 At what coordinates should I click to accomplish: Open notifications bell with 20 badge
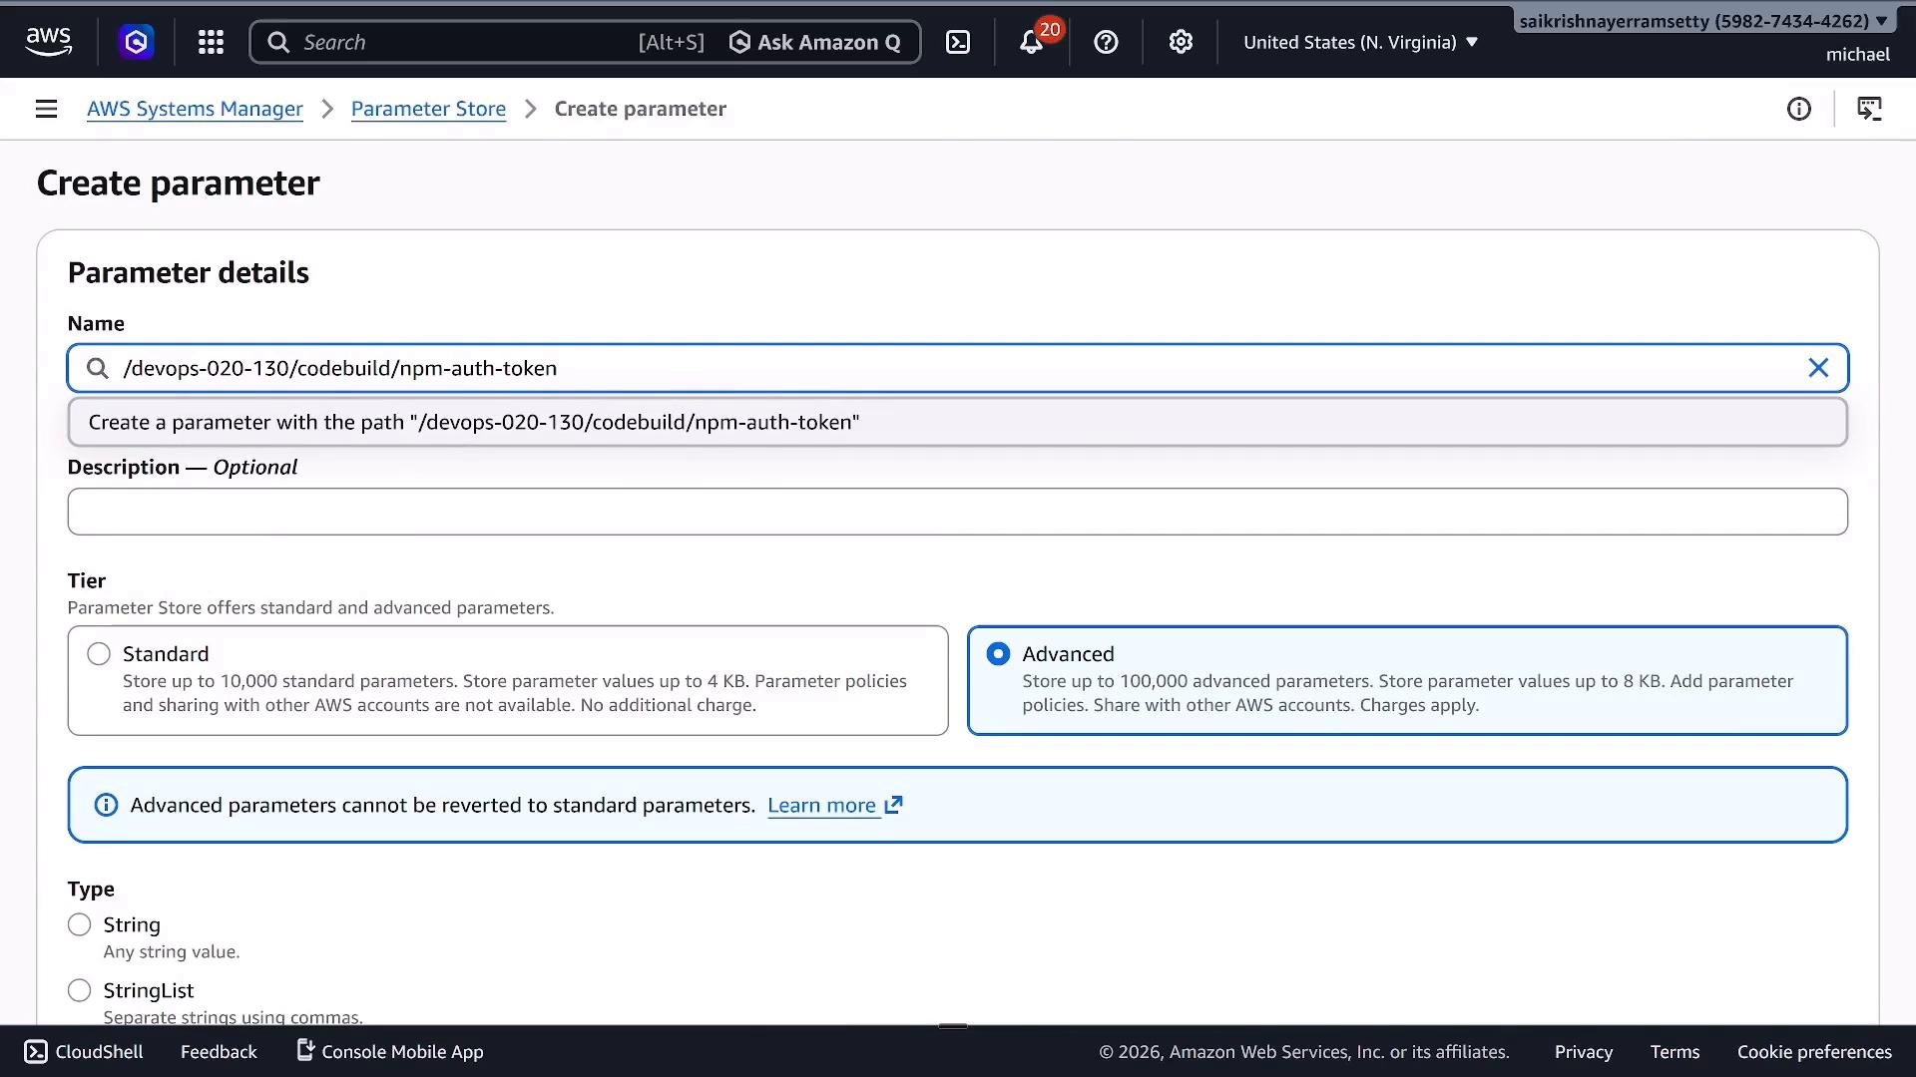(x=1032, y=42)
